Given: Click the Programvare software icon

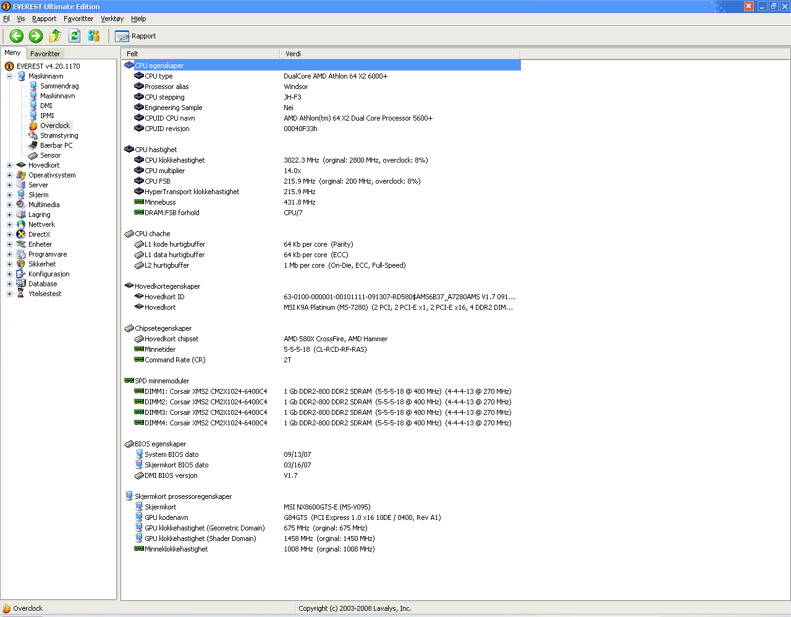Looking at the screenshot, I should click(x=21, y=254).
